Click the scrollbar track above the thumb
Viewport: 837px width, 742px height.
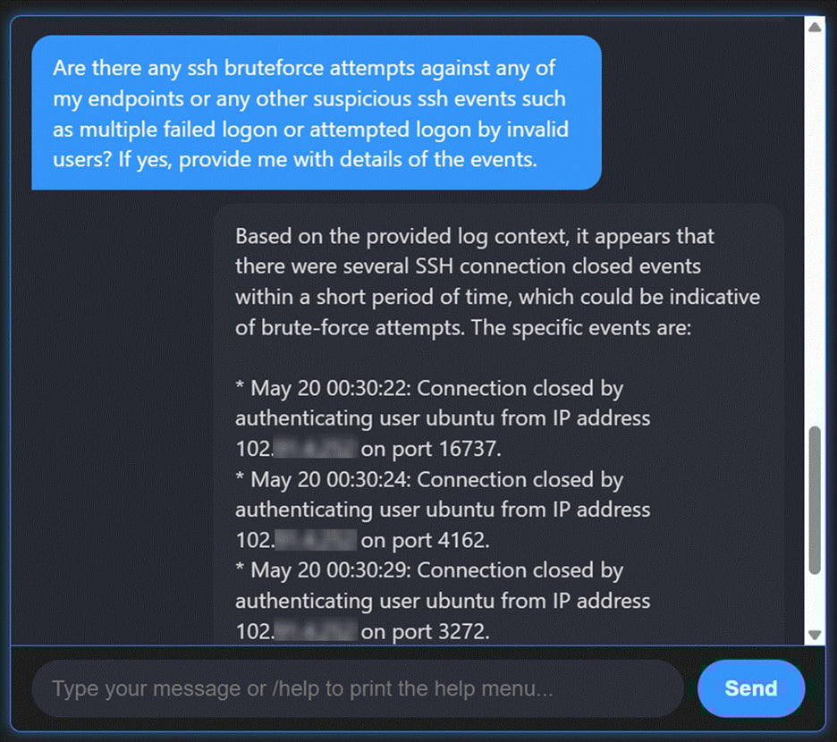pyautogui.click(x=814, y=223)
